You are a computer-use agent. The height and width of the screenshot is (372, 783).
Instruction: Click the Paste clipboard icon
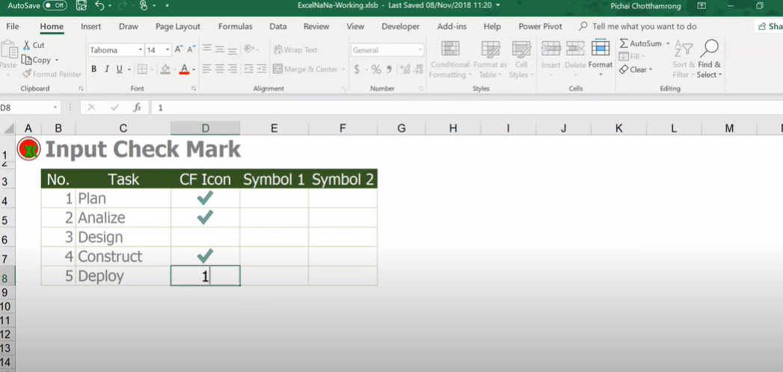click(8, 50)
